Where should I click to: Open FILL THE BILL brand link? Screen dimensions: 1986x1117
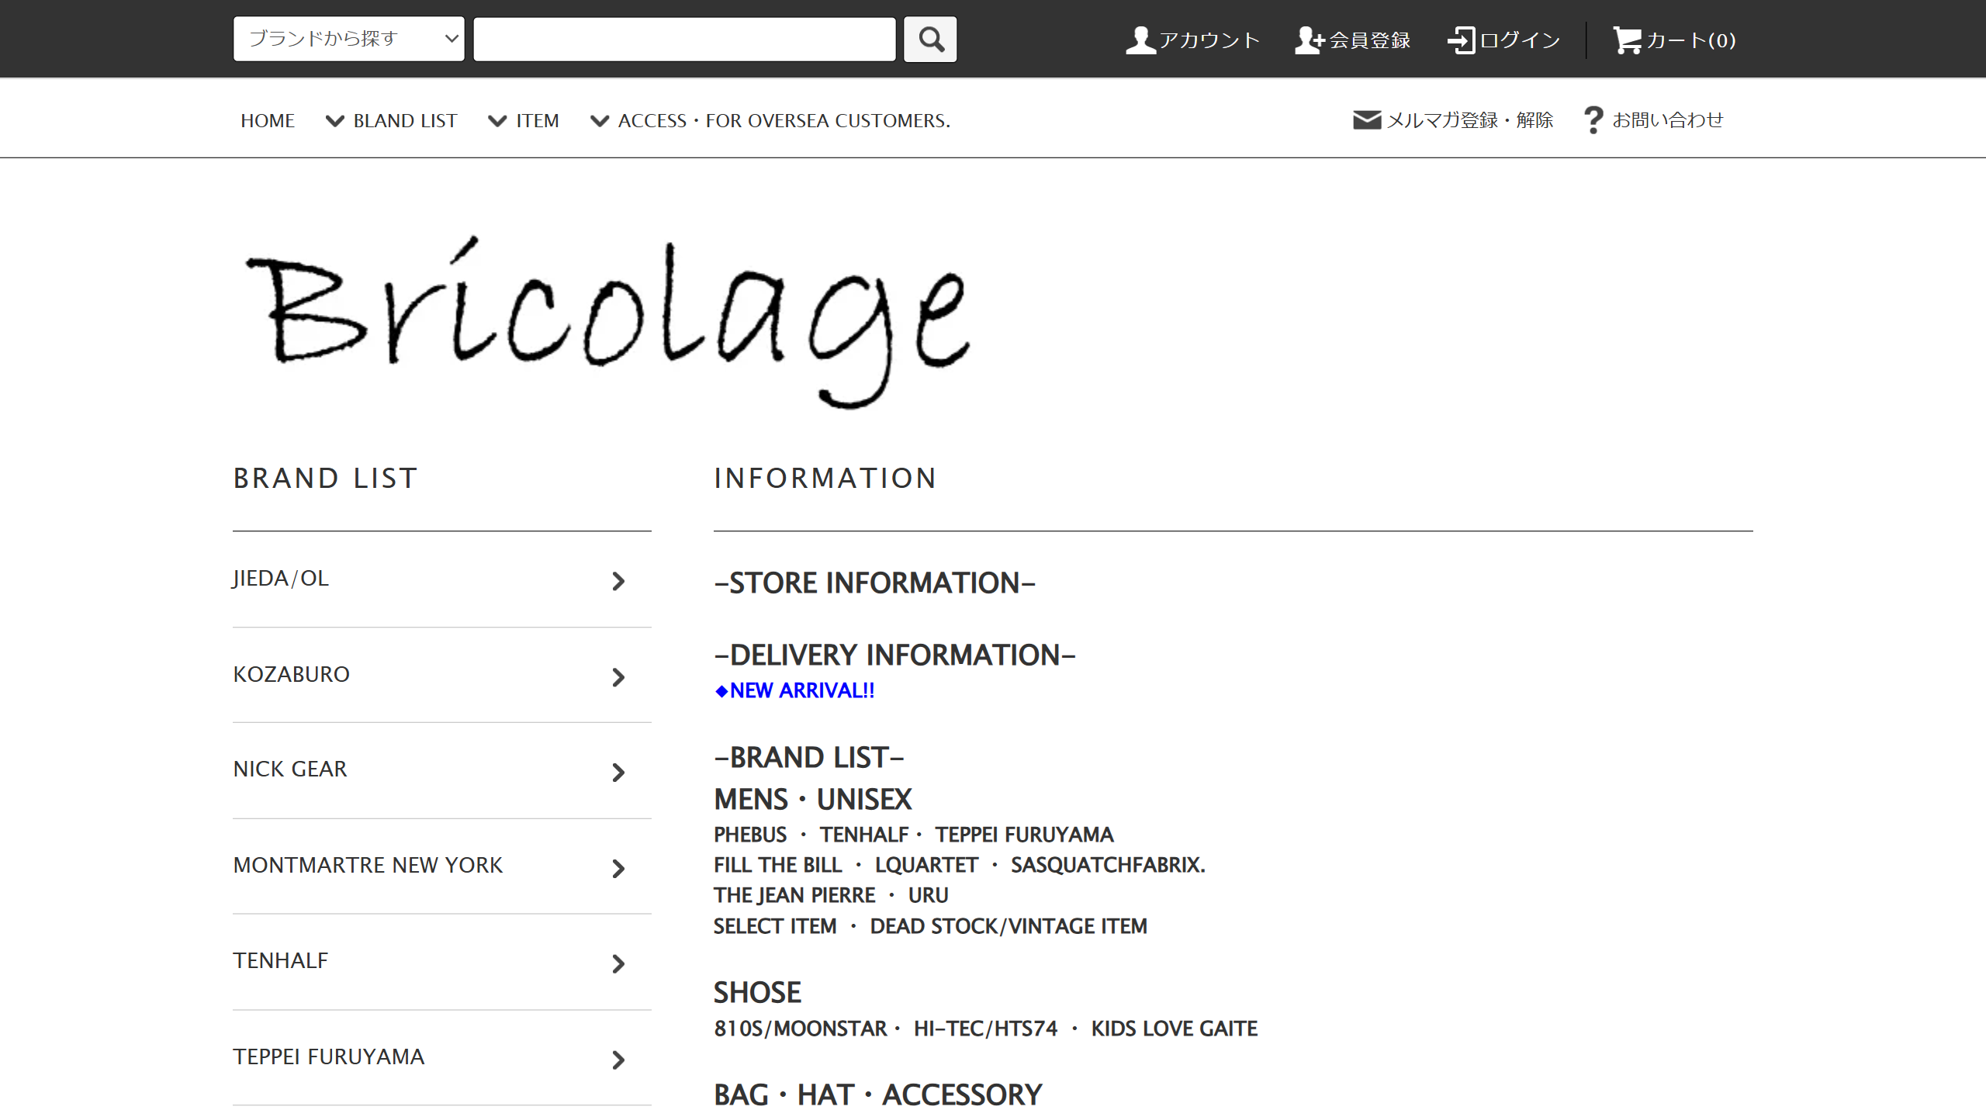point(777,865)
